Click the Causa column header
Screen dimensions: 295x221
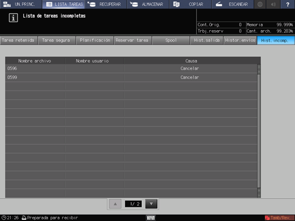pyautogui.click(x=191, y=61)
